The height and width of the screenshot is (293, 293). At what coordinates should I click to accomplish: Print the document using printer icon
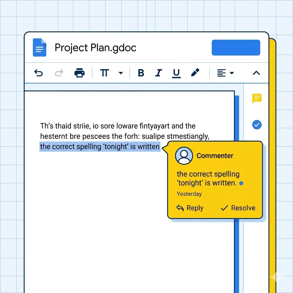click(x=80, y=73)
